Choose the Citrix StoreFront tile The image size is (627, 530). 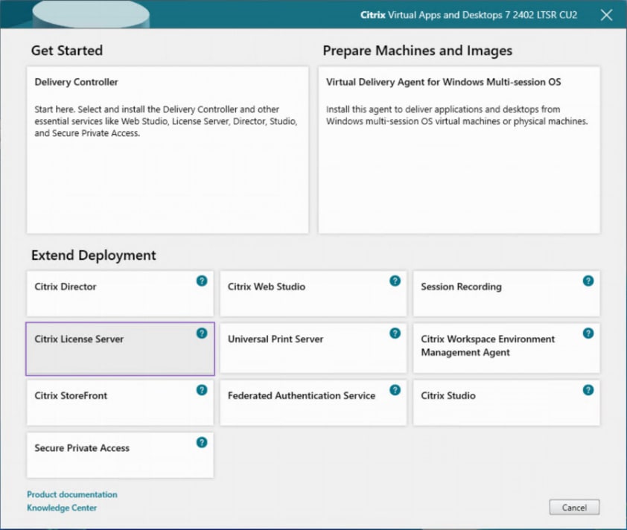pos(120,403)
